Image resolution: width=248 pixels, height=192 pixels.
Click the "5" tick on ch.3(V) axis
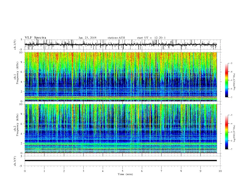tap(21, 156)
